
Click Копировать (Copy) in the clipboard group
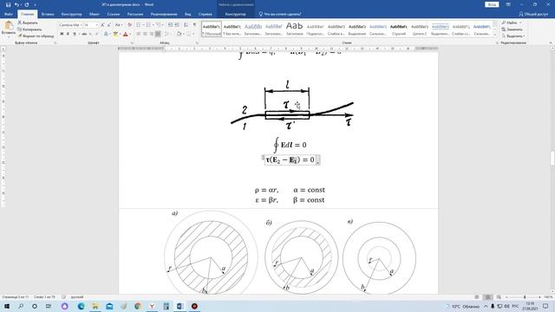pyautogui.click(x=29, y=29)
